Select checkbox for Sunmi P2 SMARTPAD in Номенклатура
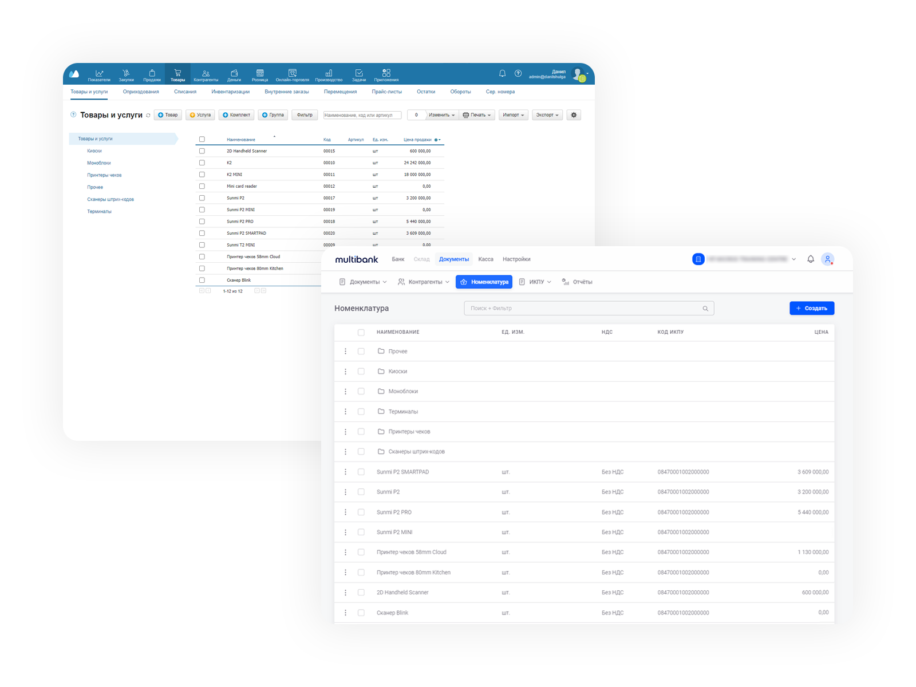This screenshot has height=687, width=916. click(x=361, y=472)
